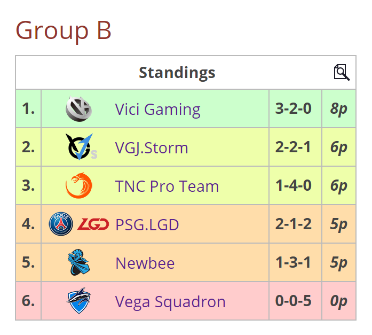Click the TNC Pro Team logo
The image size is (372, 335).
point(78,186)
